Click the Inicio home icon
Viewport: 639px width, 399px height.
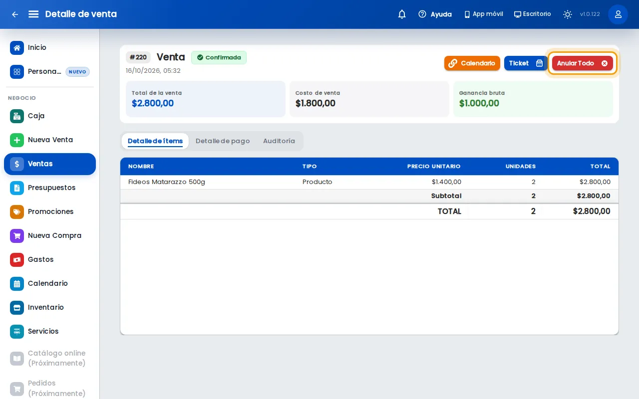tap(17, 48)
